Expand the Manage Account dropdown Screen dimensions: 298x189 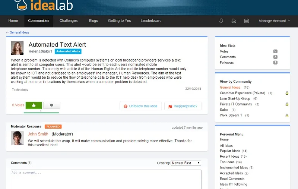tap(274, 21)
